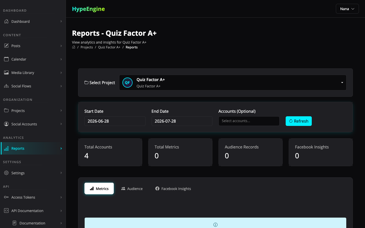Click the Refresh button
This screenshot has width=365, height=228.
(299, 121)
